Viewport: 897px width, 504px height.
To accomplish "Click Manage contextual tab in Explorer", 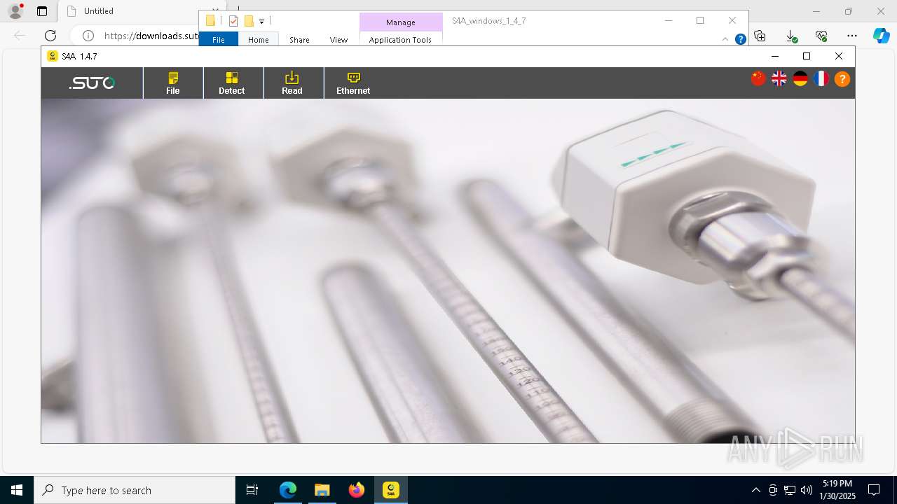I will tap(401, 22).
